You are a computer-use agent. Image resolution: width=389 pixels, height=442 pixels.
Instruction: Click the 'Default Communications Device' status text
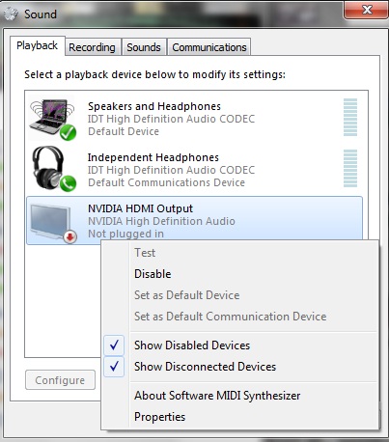[x=166, y=182]
